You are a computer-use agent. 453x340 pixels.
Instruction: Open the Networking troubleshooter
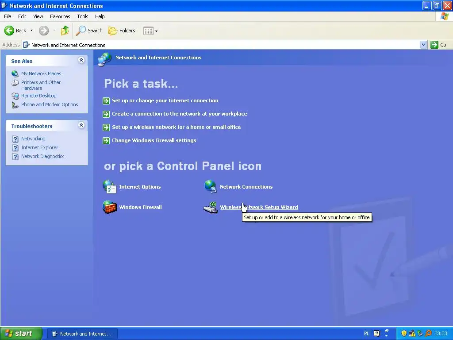[33, 139]
